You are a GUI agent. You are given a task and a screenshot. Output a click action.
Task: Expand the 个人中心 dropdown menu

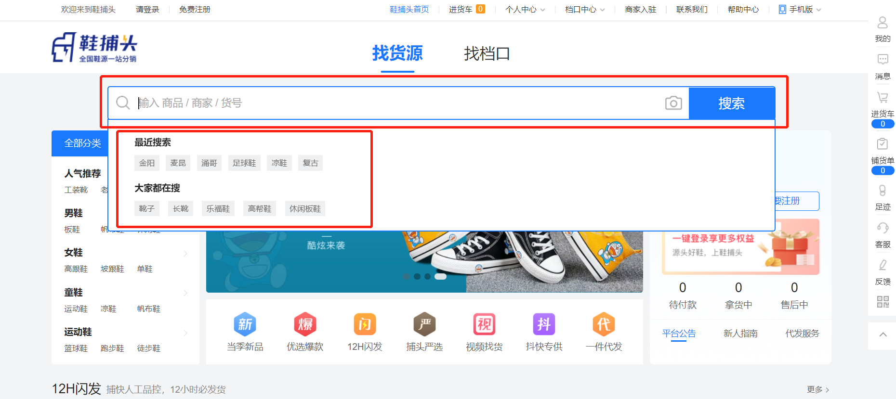pyautogui.click(x=525, y=10)
